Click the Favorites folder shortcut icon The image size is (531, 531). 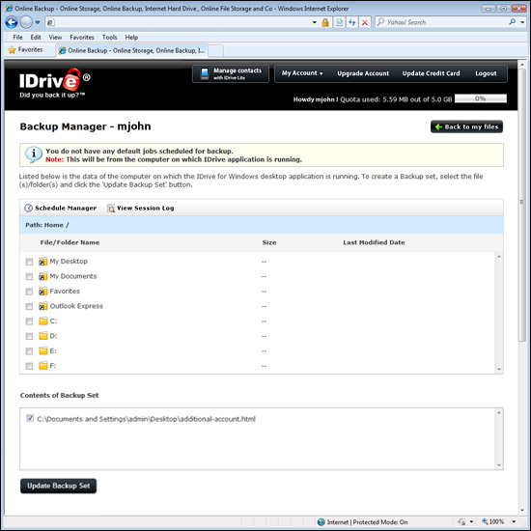(x=43, y=291)
